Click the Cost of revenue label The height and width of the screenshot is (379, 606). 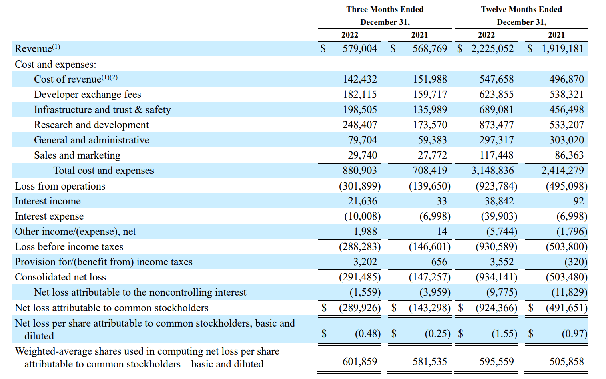point(76,79)
